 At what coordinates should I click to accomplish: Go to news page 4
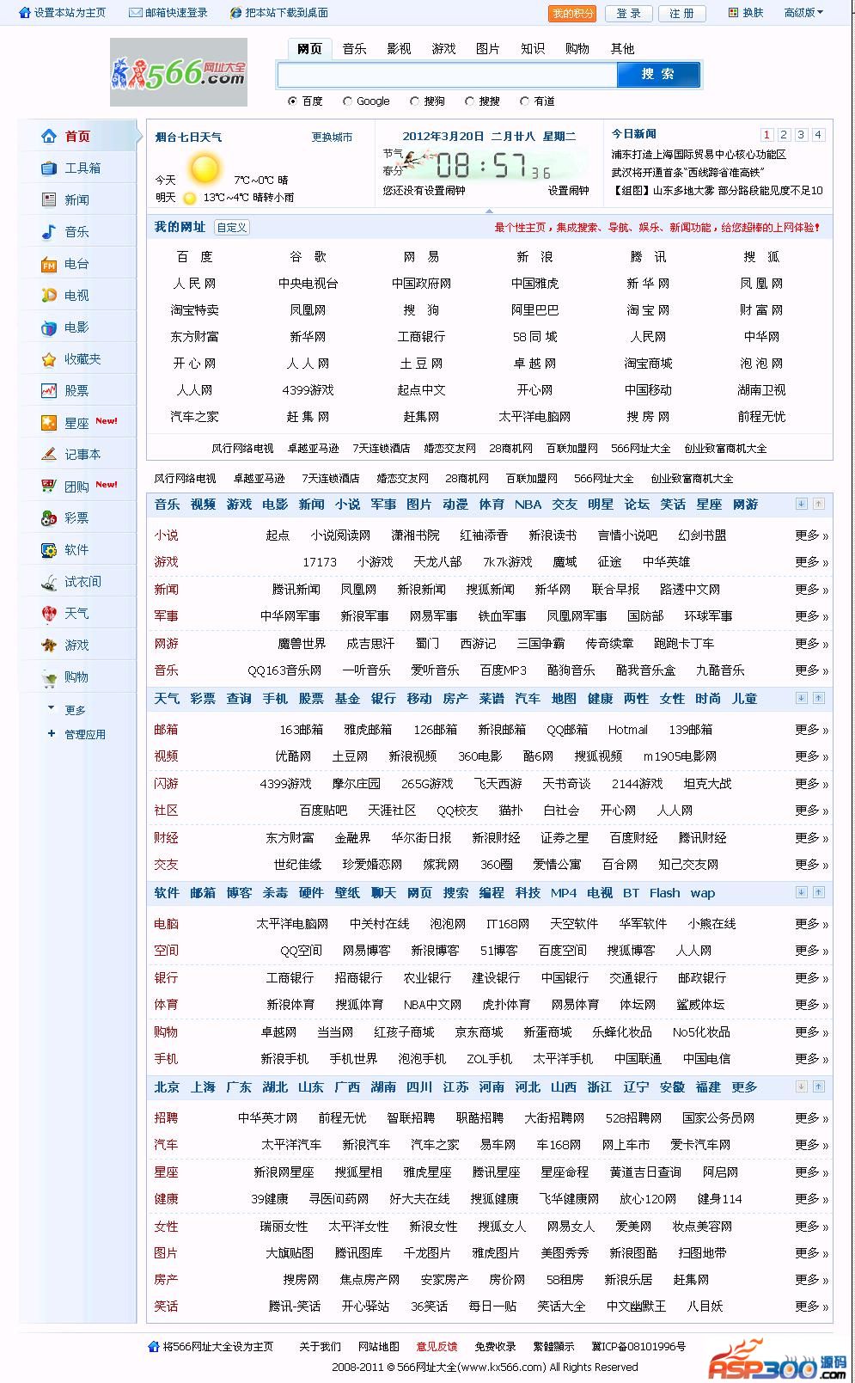(818, 135)
